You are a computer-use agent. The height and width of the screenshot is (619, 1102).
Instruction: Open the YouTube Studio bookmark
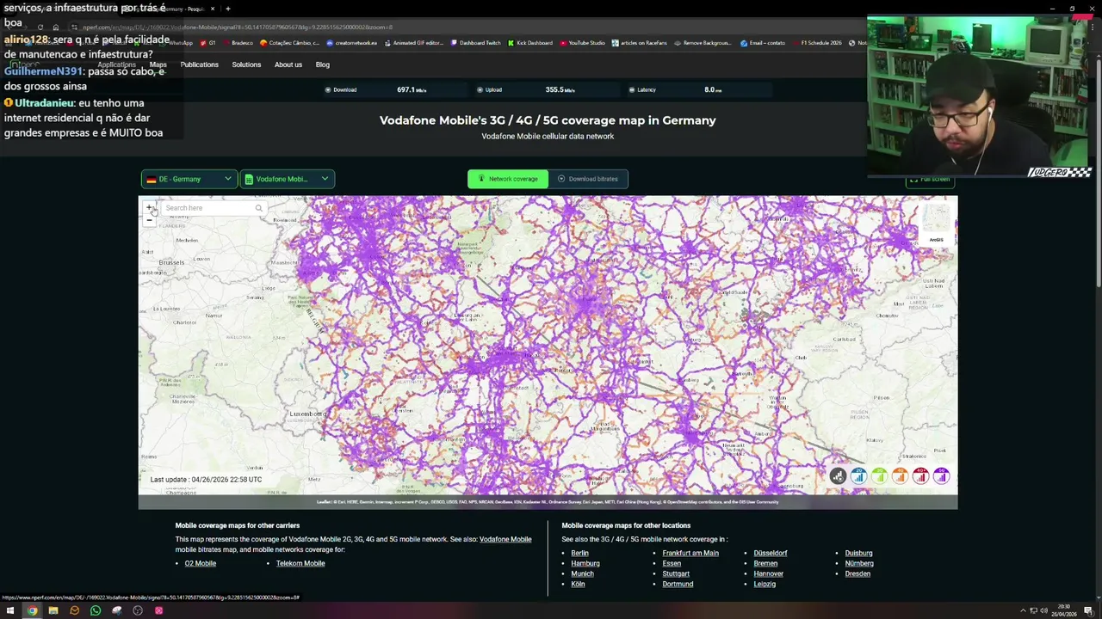point(583,43)
